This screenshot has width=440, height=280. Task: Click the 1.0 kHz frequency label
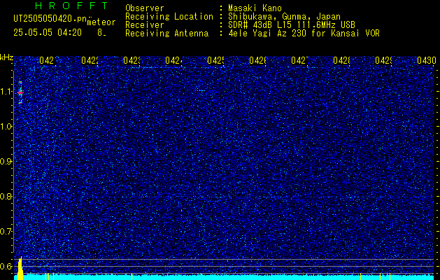click(7, 127)
